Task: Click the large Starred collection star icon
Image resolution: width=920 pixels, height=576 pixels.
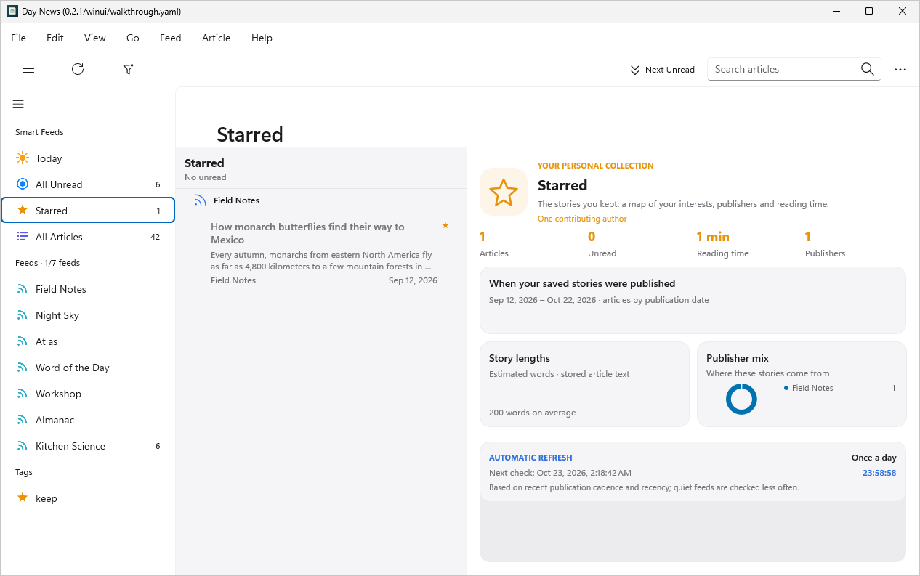Action: point(504,192)
